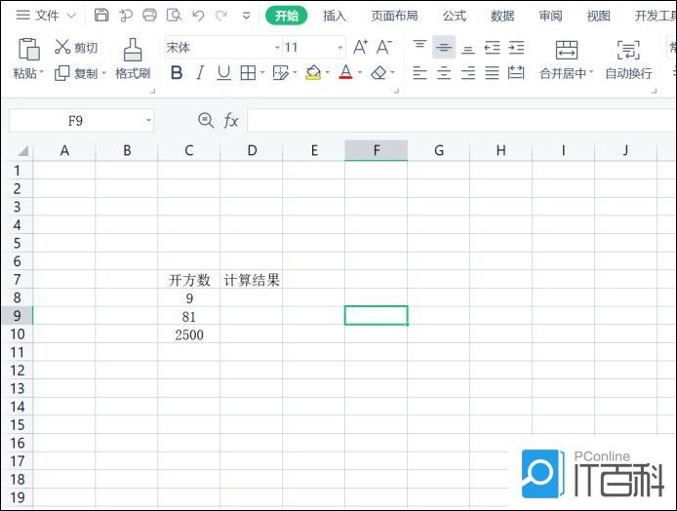Select the Format Painter brush
Screen dimensions: 677x511
point(133,49)
